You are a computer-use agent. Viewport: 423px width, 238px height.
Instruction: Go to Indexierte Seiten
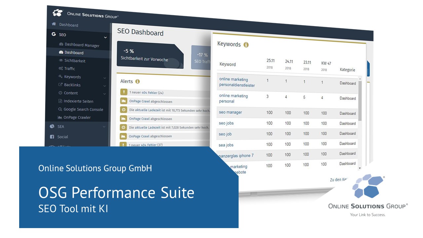(78, 101)
